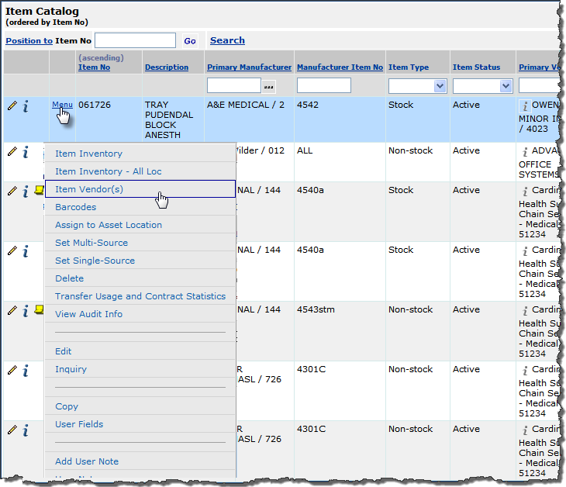Open the info icon for item 061726
566x487 pixels.
click(25, 106)
